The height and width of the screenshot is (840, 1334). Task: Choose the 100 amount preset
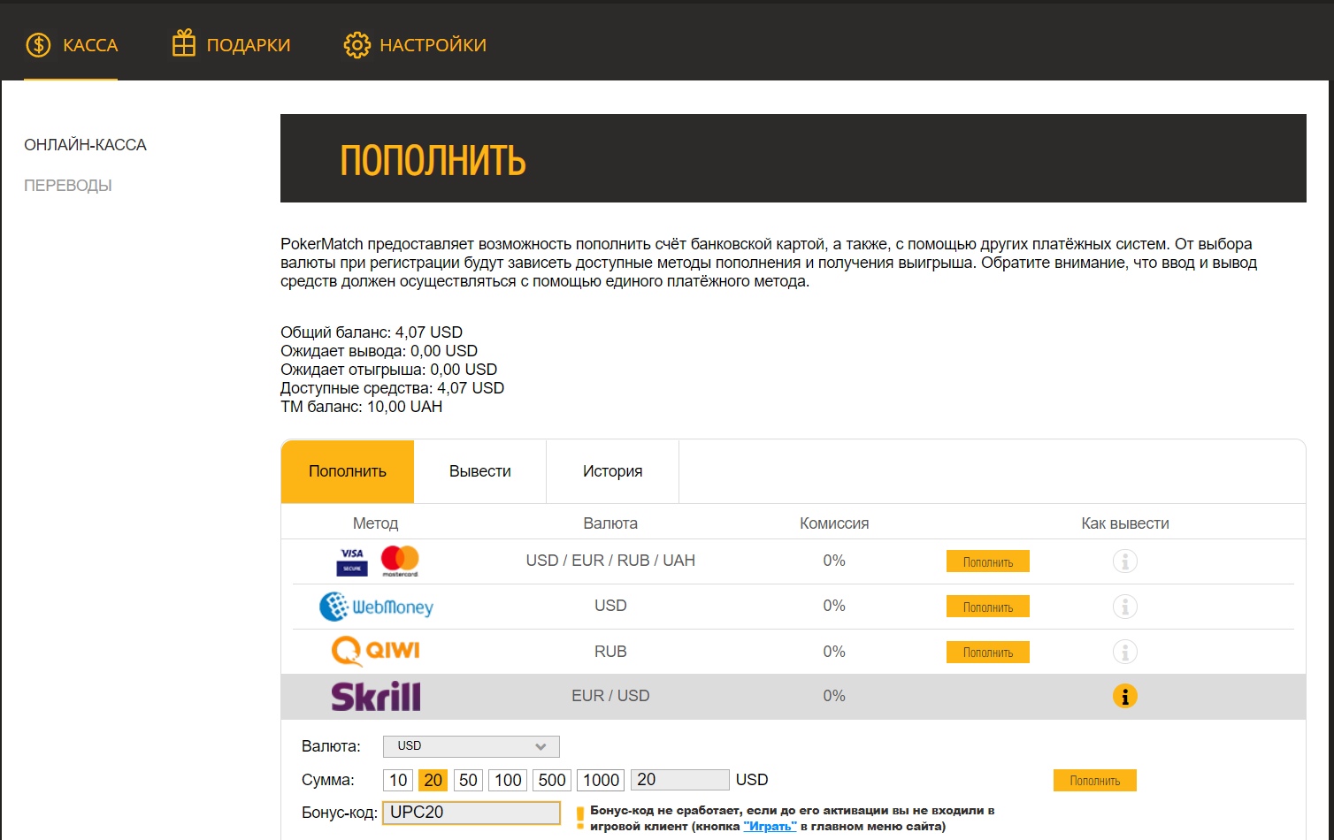pos(508,780)
